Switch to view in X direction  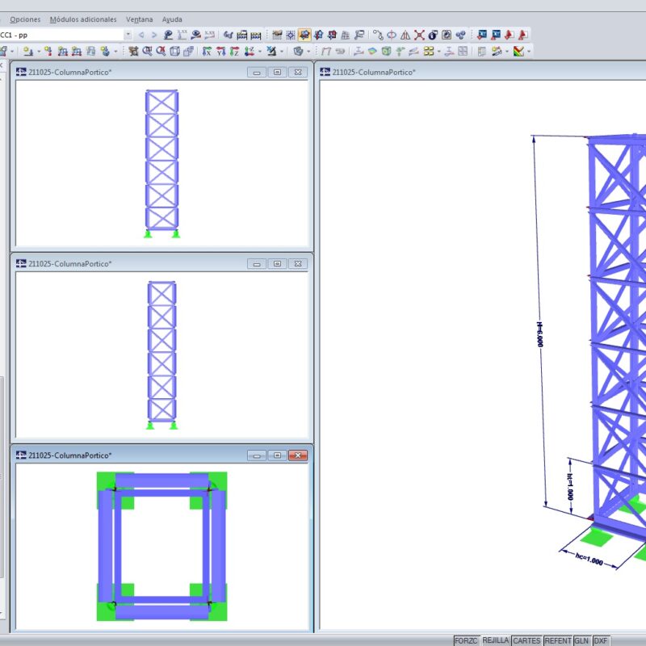[x=207, y=51]
